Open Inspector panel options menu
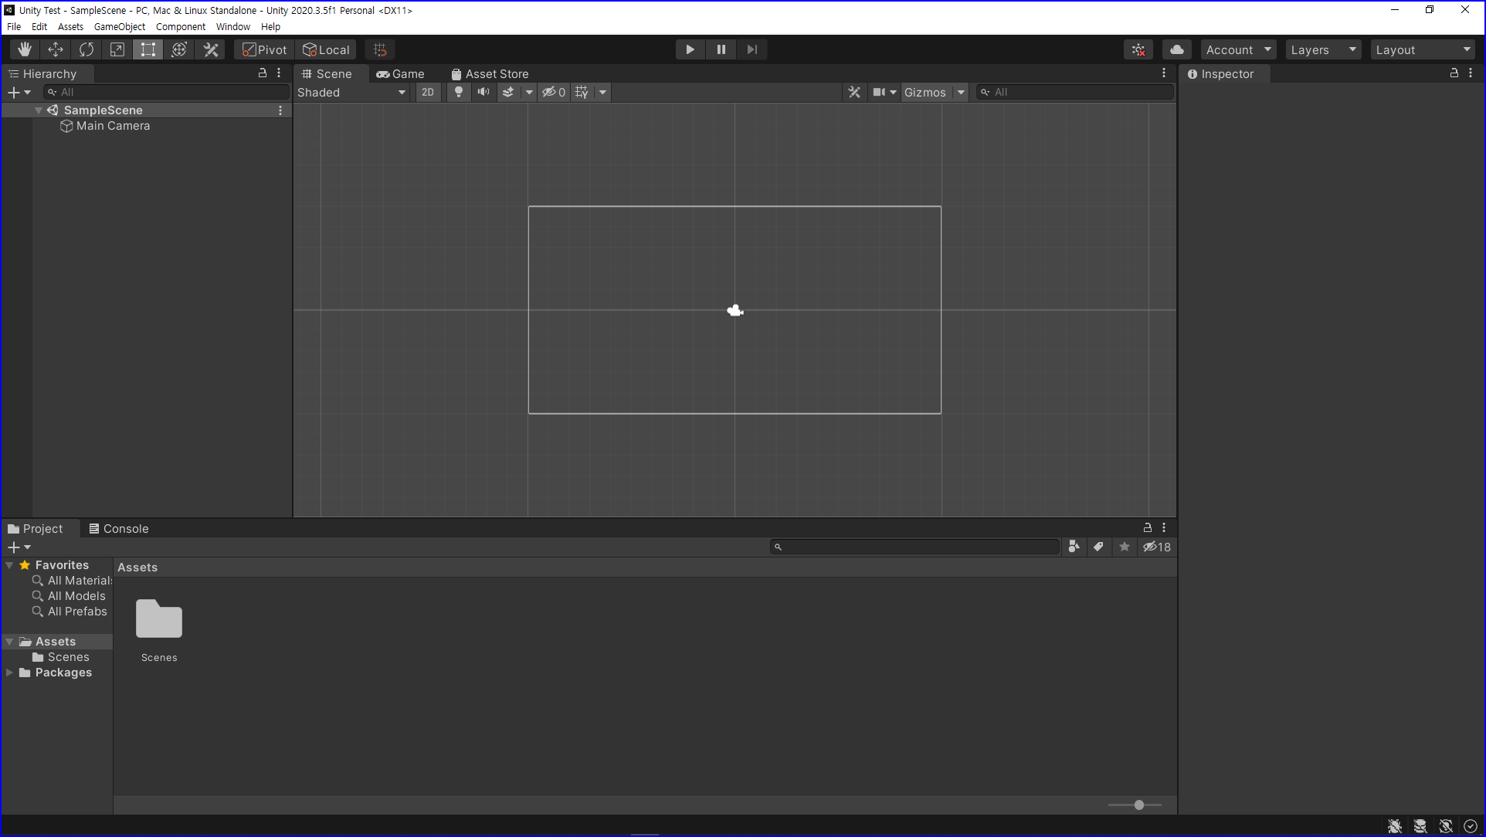 coord(1471,73)
